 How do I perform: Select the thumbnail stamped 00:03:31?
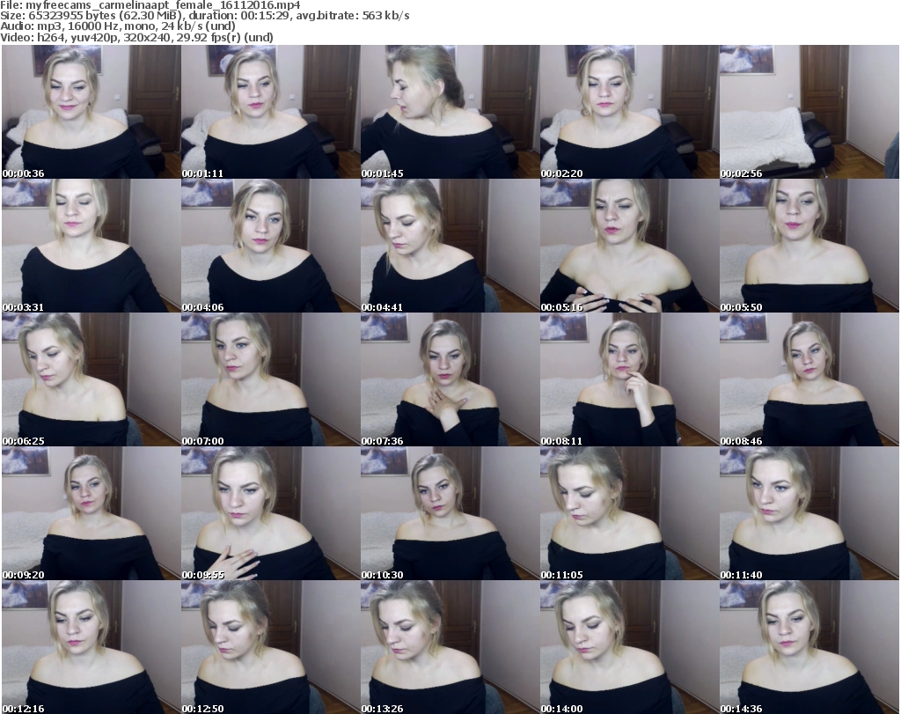coord(91,246)
